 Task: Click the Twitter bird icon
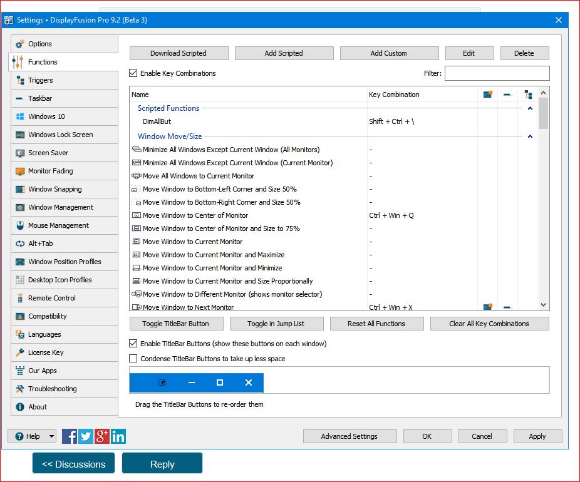point(86,436)
